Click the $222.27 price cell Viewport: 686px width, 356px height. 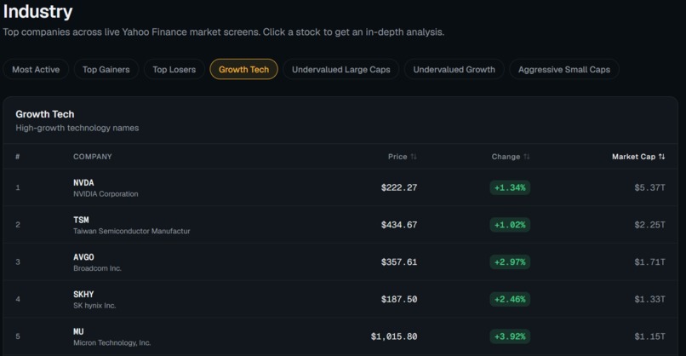click(399, 187)
